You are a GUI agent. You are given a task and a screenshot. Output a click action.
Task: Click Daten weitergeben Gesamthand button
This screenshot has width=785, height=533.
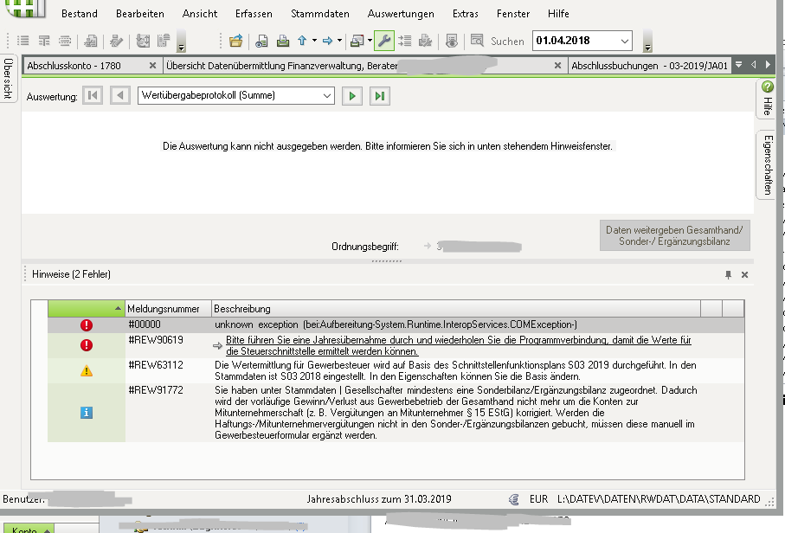(x=676, y=235)
